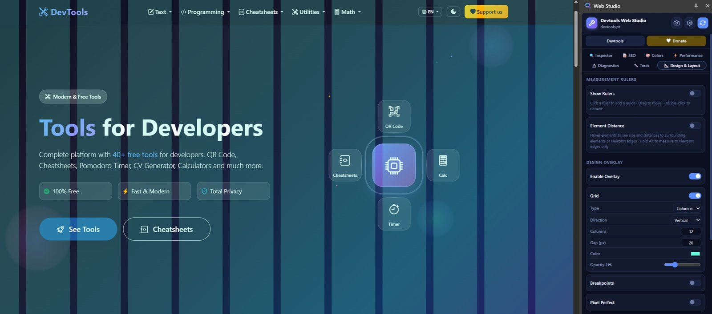Expand the Utilities menu

[308, 12]
